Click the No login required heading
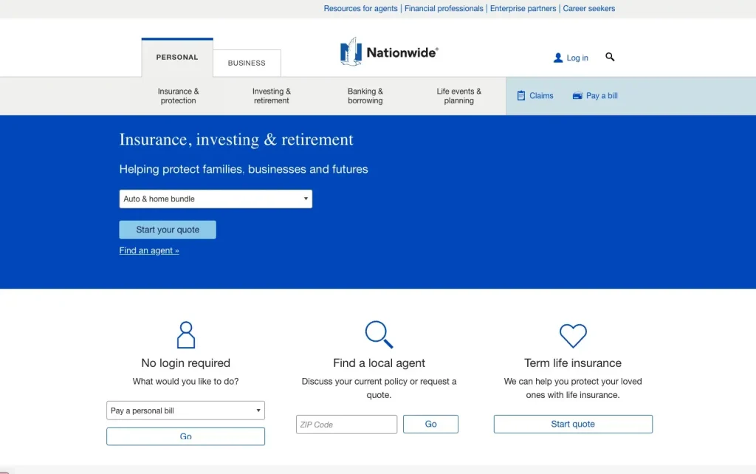Screen dimensions: 756x474 [185, 363]
